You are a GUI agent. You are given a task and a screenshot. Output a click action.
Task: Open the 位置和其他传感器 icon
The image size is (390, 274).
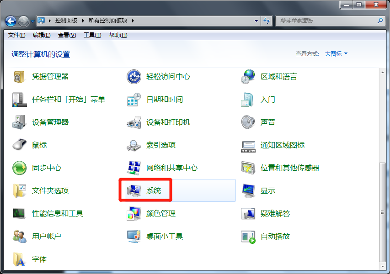coord(248,168)
